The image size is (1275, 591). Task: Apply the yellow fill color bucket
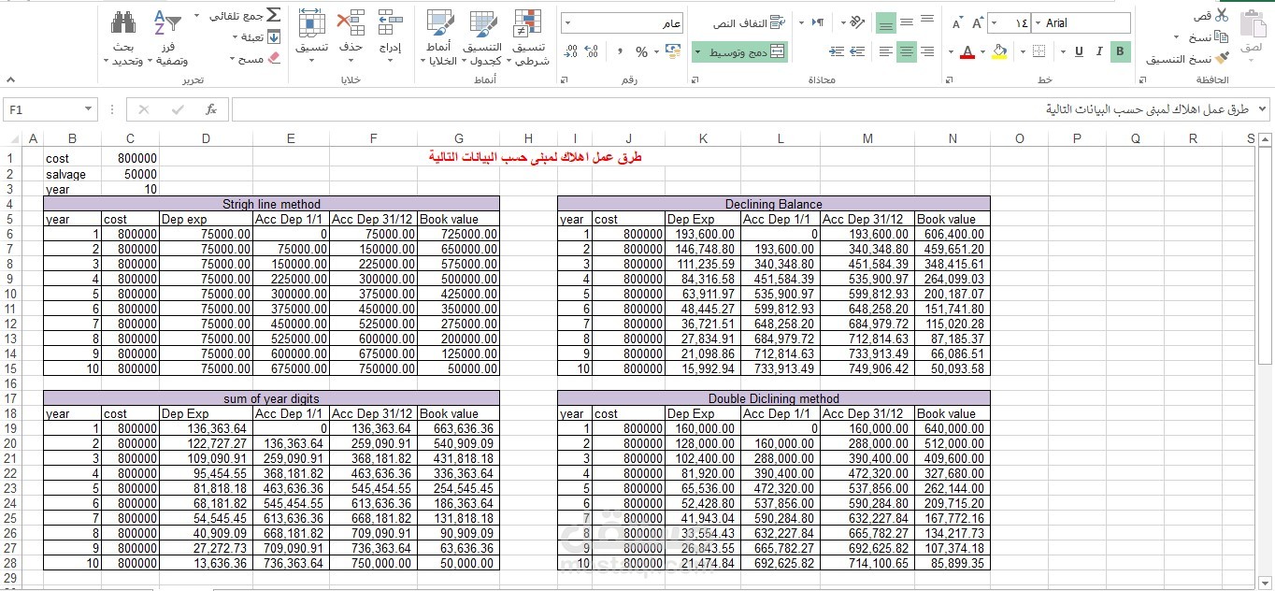point(999,51)
